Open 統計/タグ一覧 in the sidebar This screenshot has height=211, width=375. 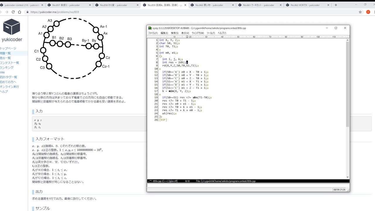coord(8,77)
